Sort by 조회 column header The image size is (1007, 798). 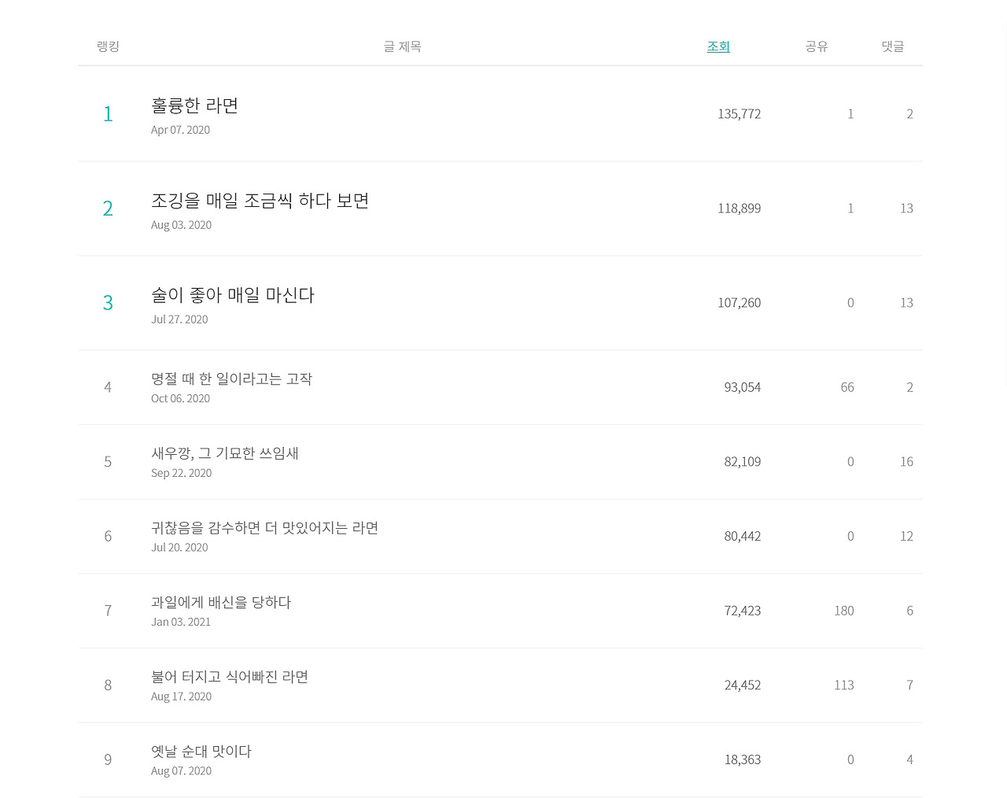point(718,46)
